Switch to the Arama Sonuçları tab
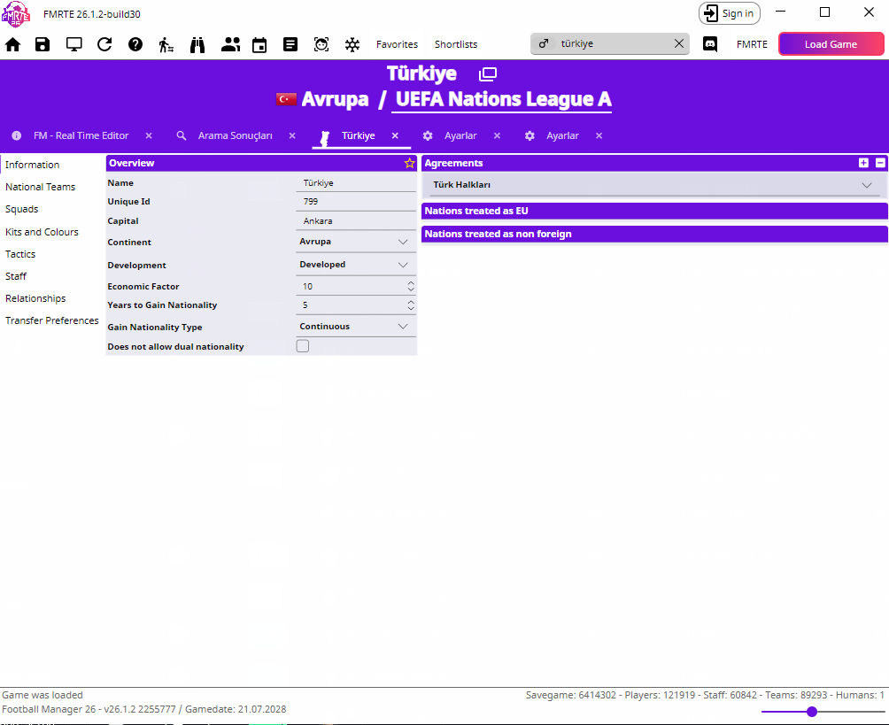 (235, 135)
